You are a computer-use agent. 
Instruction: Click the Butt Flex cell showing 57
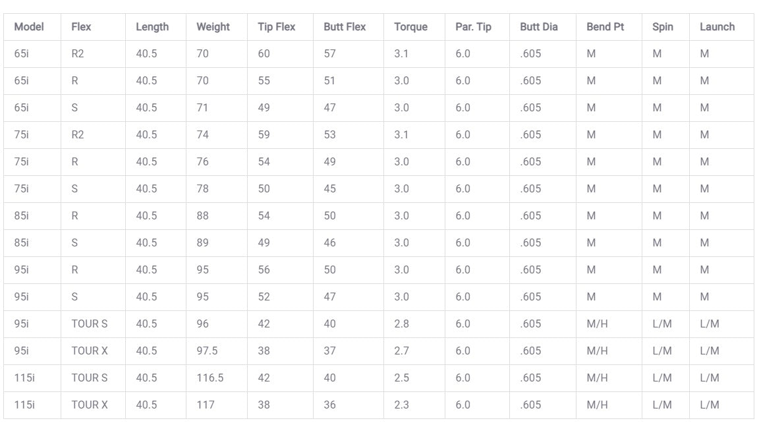(330, 53)
